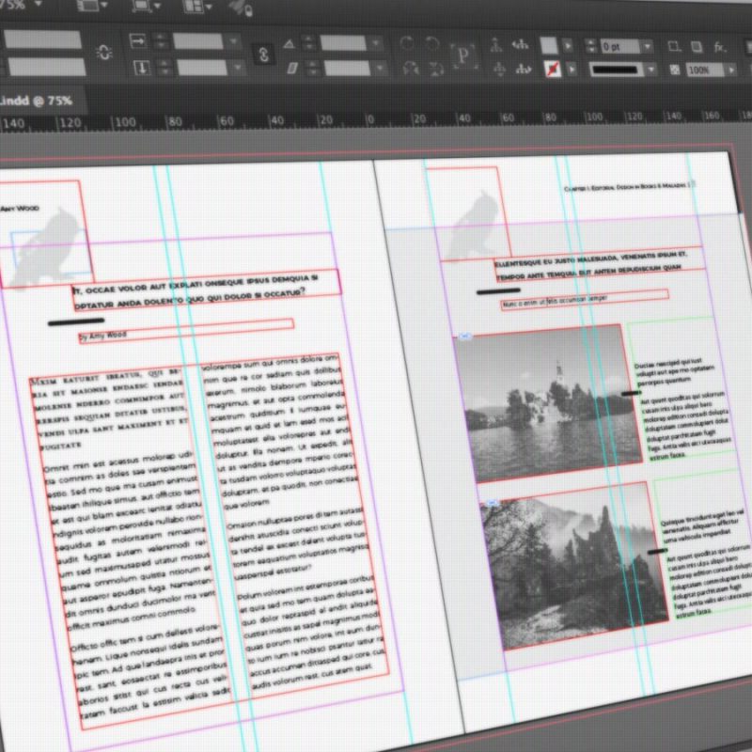Click the Scale Y stepper arrows
Screen dimensions: 752x752
164,67
